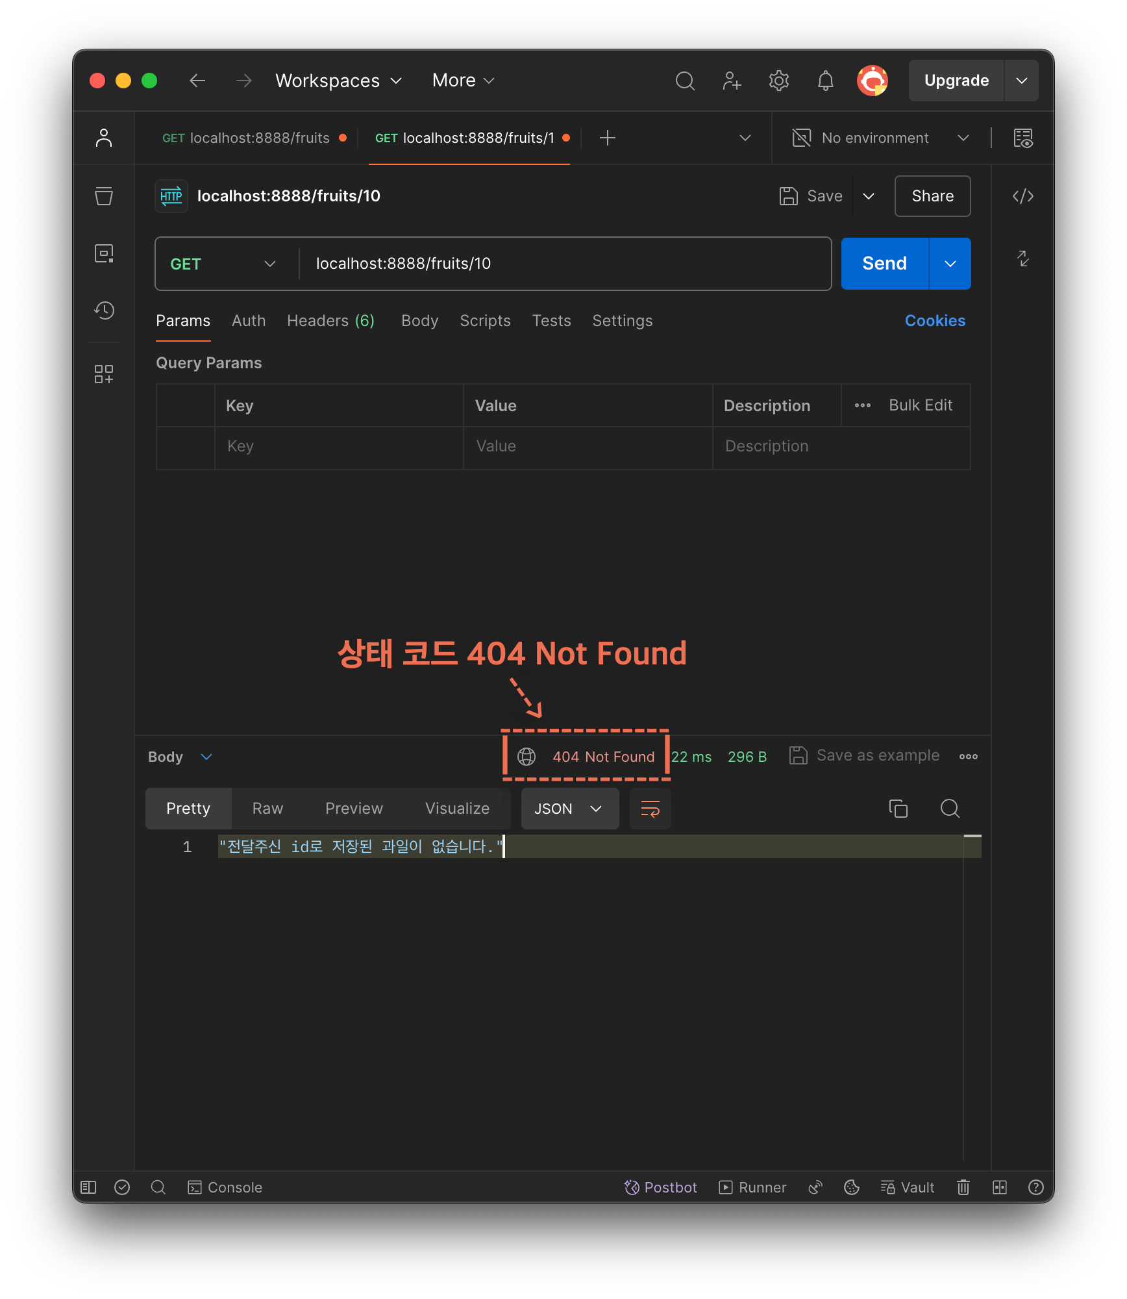Click the network globe icon beside 404
Screen dimensions: 1127x1299
point(526,757)
